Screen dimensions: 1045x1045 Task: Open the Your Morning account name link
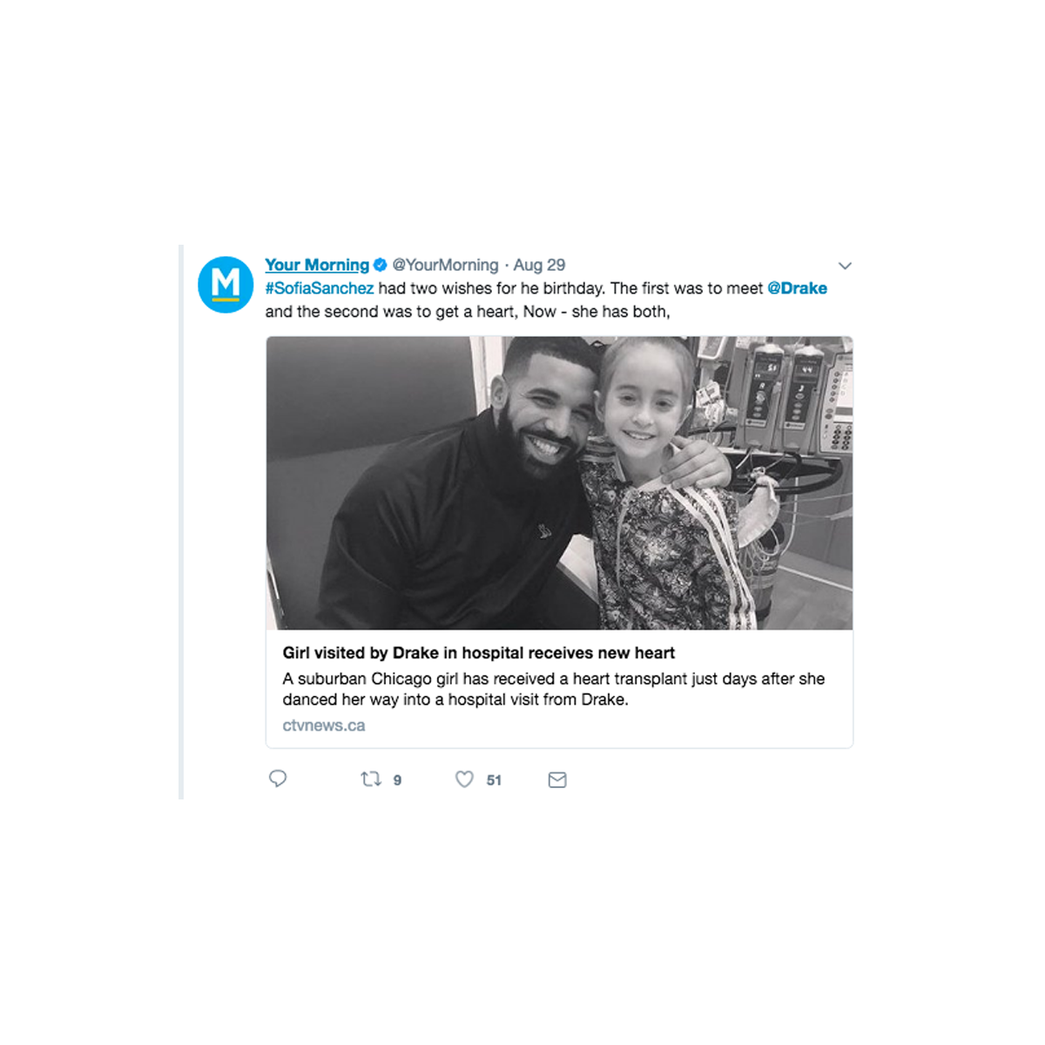(317, 265)
